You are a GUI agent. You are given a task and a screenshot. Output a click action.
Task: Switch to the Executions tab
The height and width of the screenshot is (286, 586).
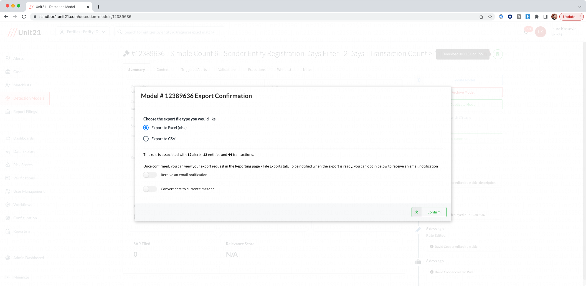(257, 69)
